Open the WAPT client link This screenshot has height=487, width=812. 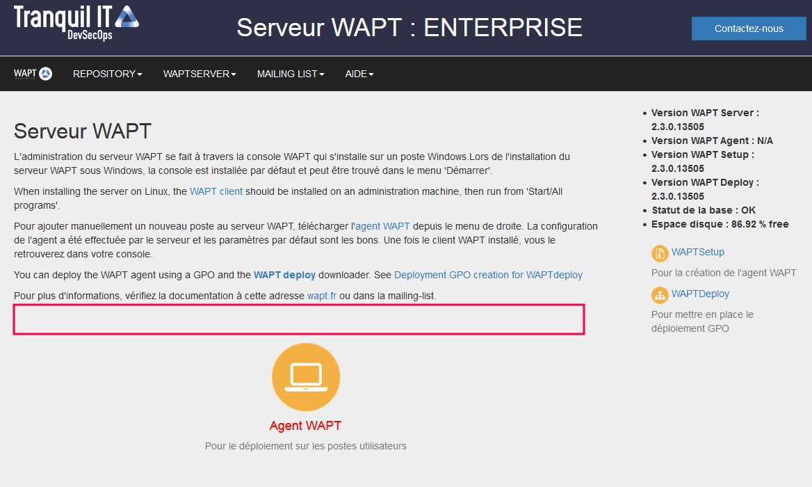coord(216,191)
